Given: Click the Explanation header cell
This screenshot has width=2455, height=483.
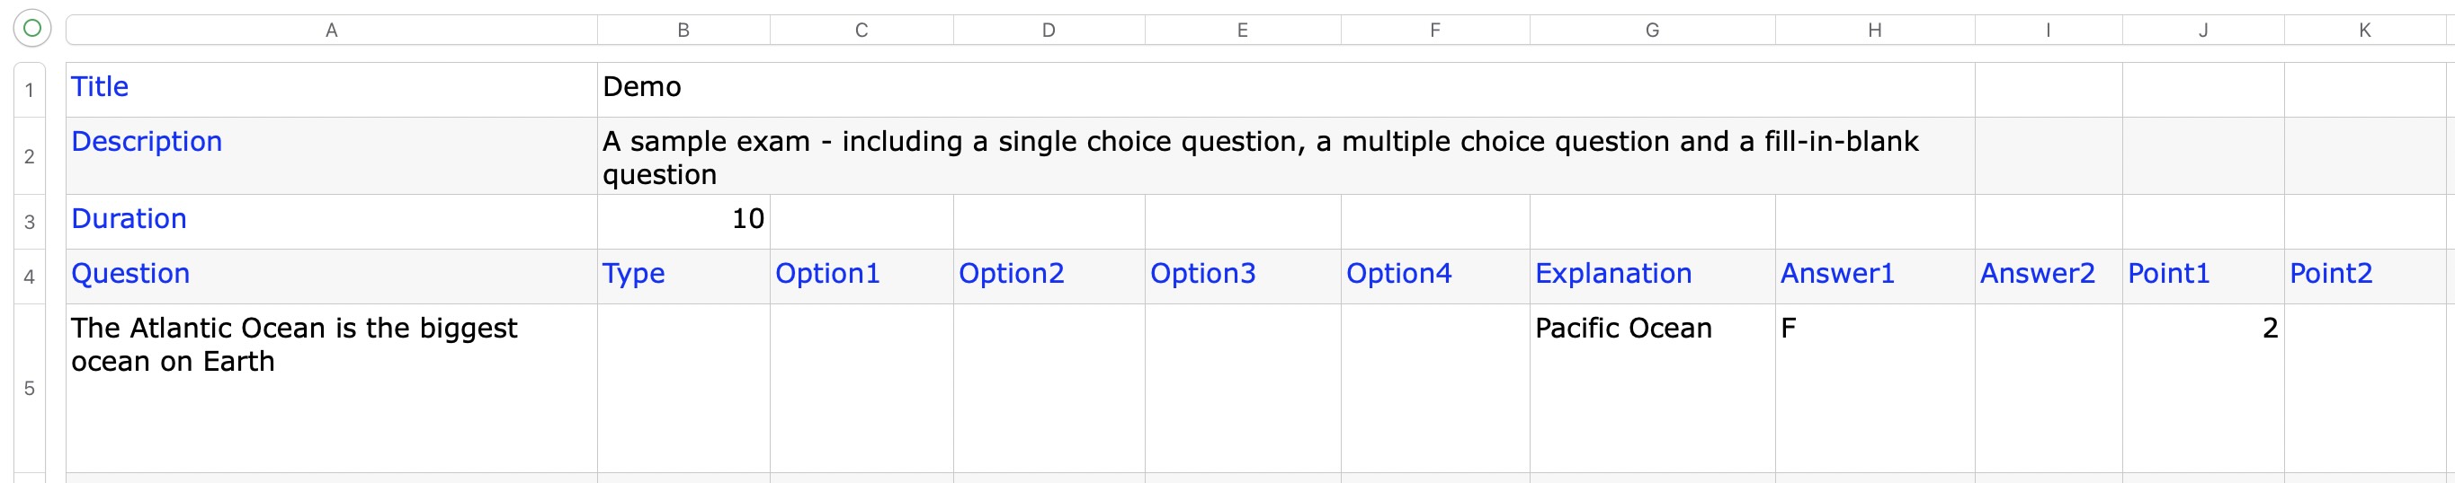Looking at the screenshot, I should [1652, 275].
